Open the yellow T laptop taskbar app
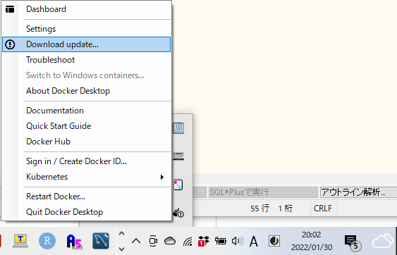 (x=20, y=241)
